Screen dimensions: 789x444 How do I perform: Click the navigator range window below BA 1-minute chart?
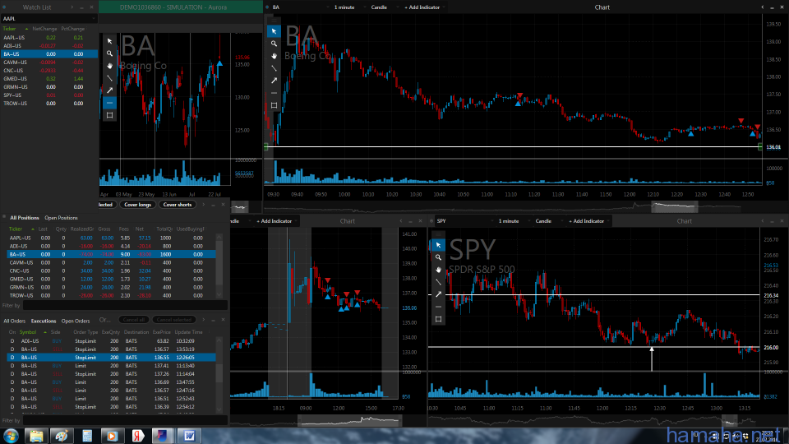click(x=674, y=206)
